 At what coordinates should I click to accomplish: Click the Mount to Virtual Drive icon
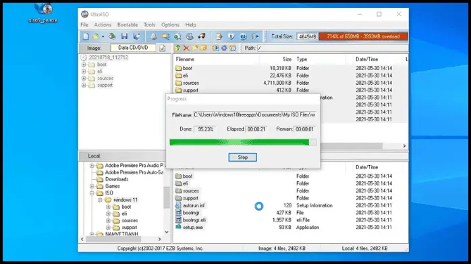coord(190,36)
